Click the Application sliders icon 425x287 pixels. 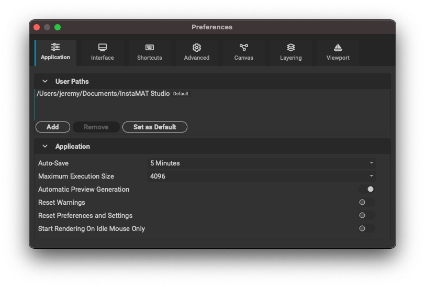55,47
